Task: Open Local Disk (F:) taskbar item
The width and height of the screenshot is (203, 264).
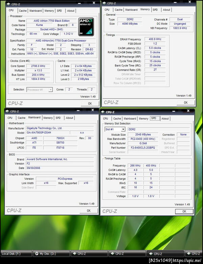Action: (16, 254)
